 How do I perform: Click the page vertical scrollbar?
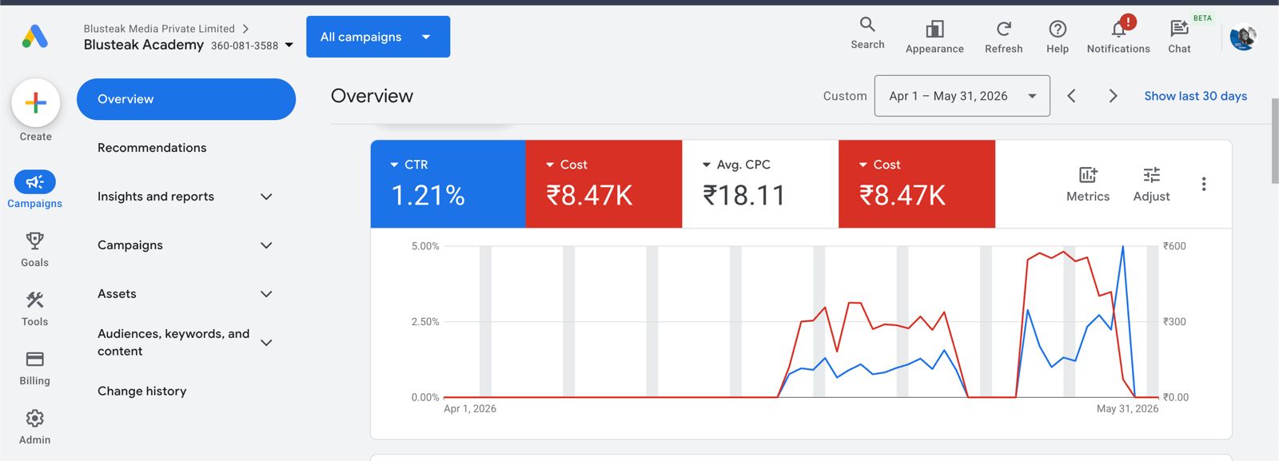(x=1274, y=141)
